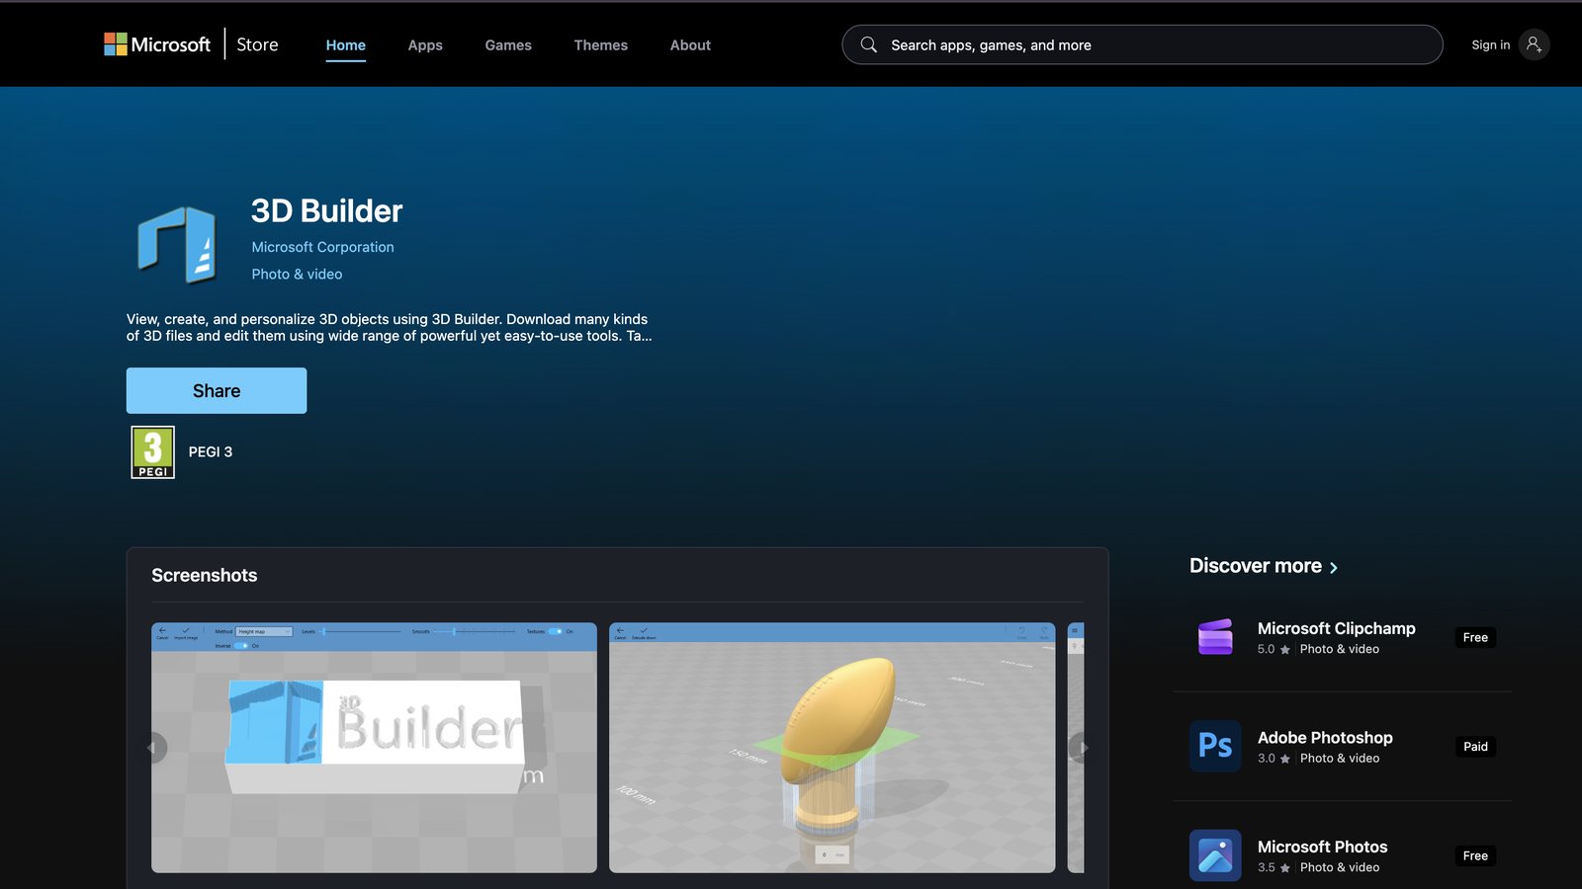The image size is (1582, 889).
Task: Click the Share button
Action: click(x=217, y=391)
